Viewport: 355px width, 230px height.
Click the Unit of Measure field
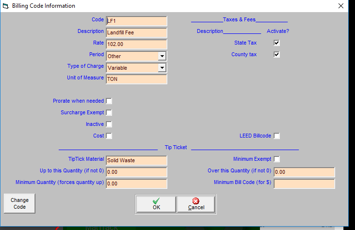tap(136, 79)
